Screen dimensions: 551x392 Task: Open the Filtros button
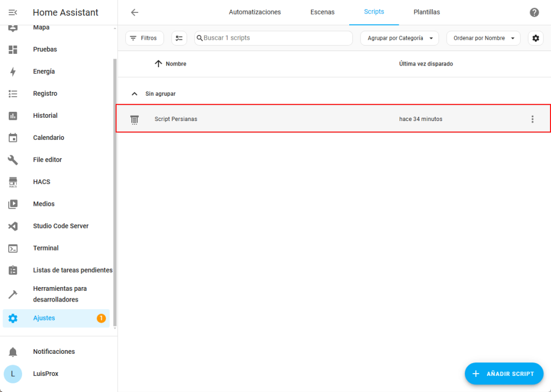[144, 38]
